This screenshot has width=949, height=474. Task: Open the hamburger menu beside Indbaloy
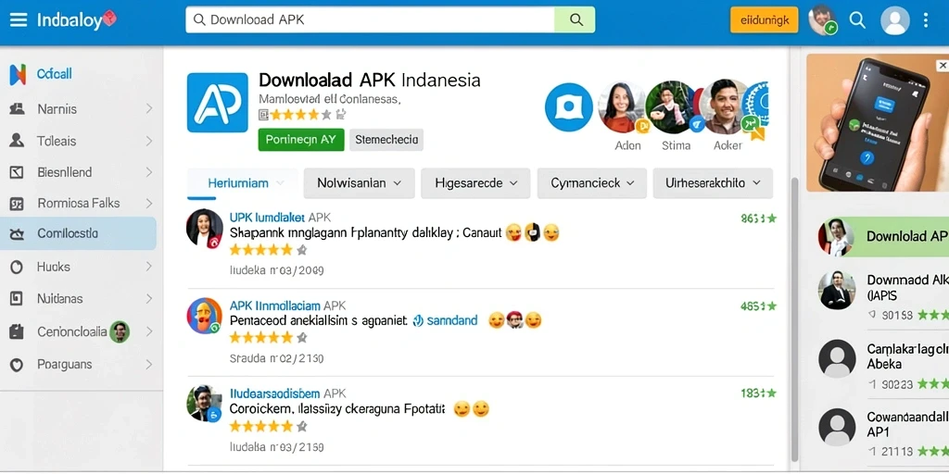pyautogui.click(x=19, y=20)
